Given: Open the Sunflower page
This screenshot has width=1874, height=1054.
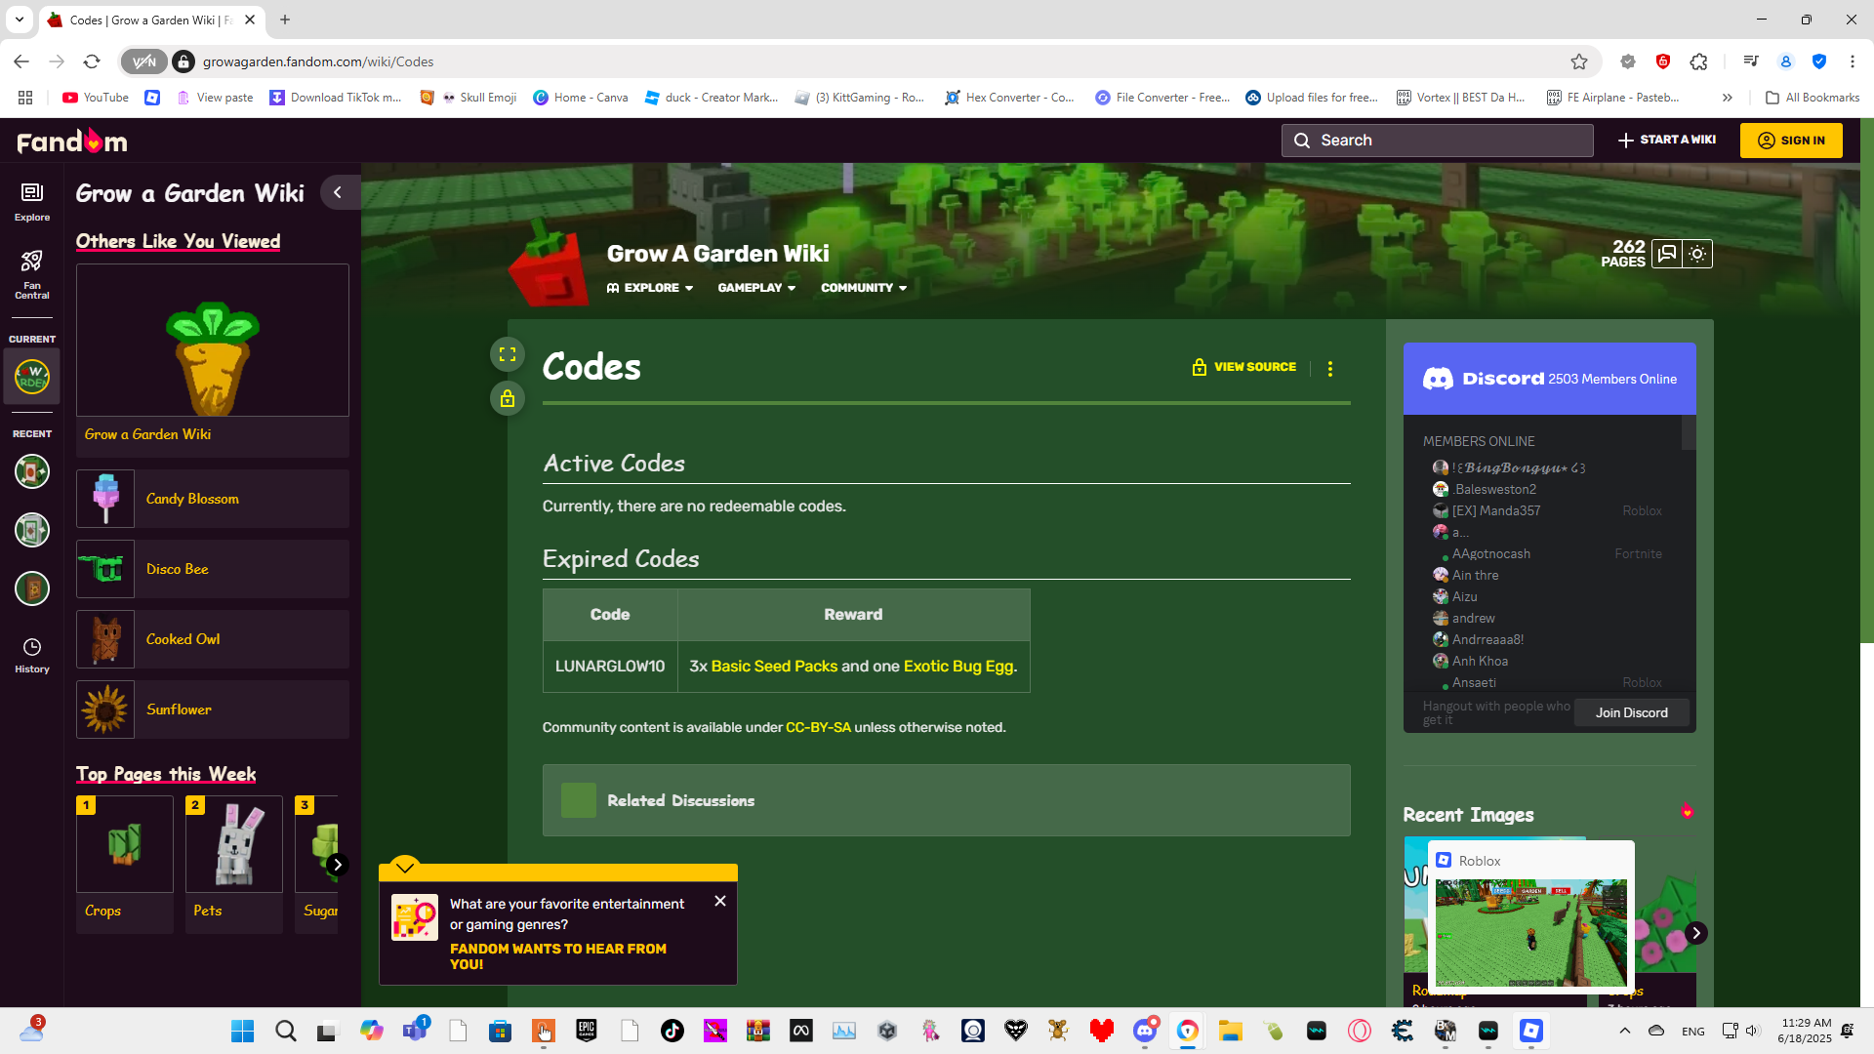Looking at the screenshot, I should 213,709.
